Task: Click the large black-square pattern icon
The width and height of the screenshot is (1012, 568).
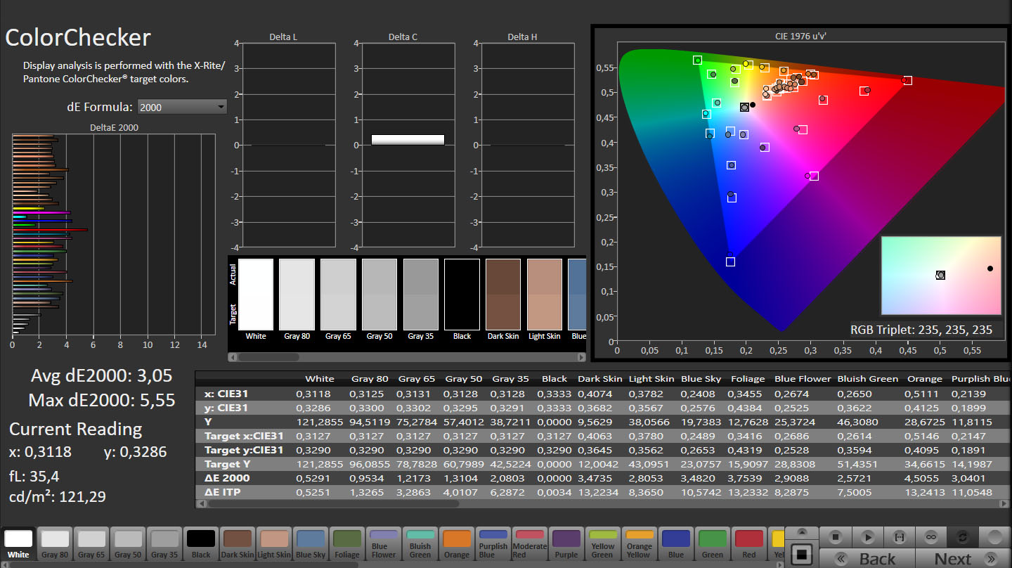Action: pyautogui.click(x=801, y=554)
